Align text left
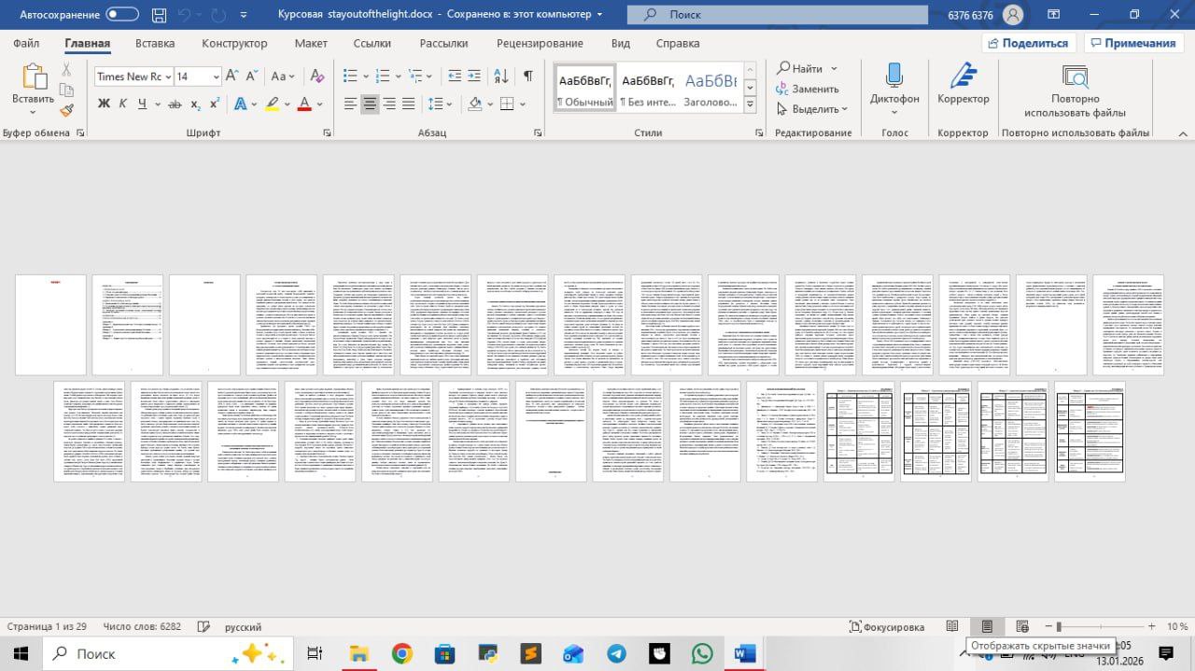 click(351, 104)
